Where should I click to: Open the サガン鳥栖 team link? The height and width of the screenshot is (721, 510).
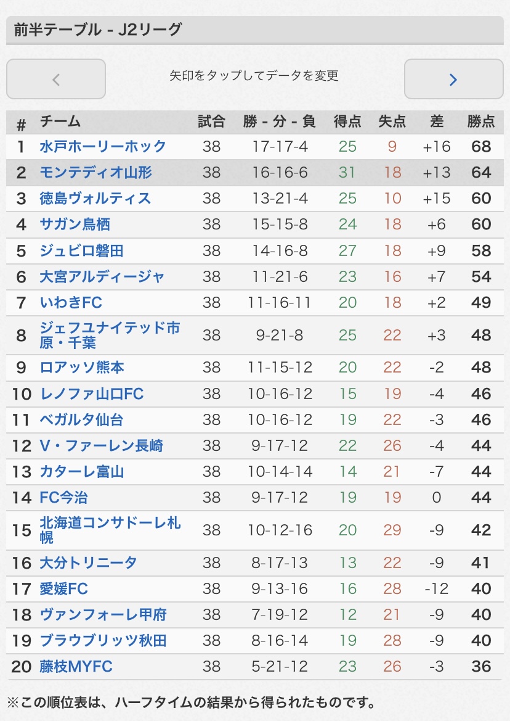point(75,225)
